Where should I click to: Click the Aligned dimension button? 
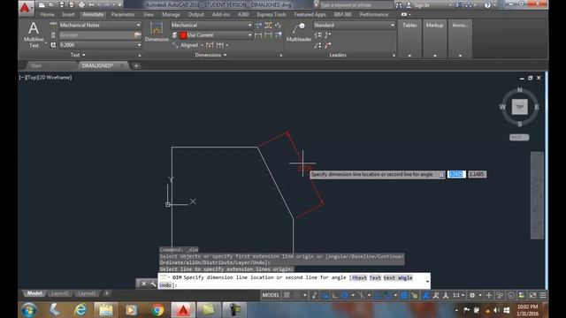[186, 45]
